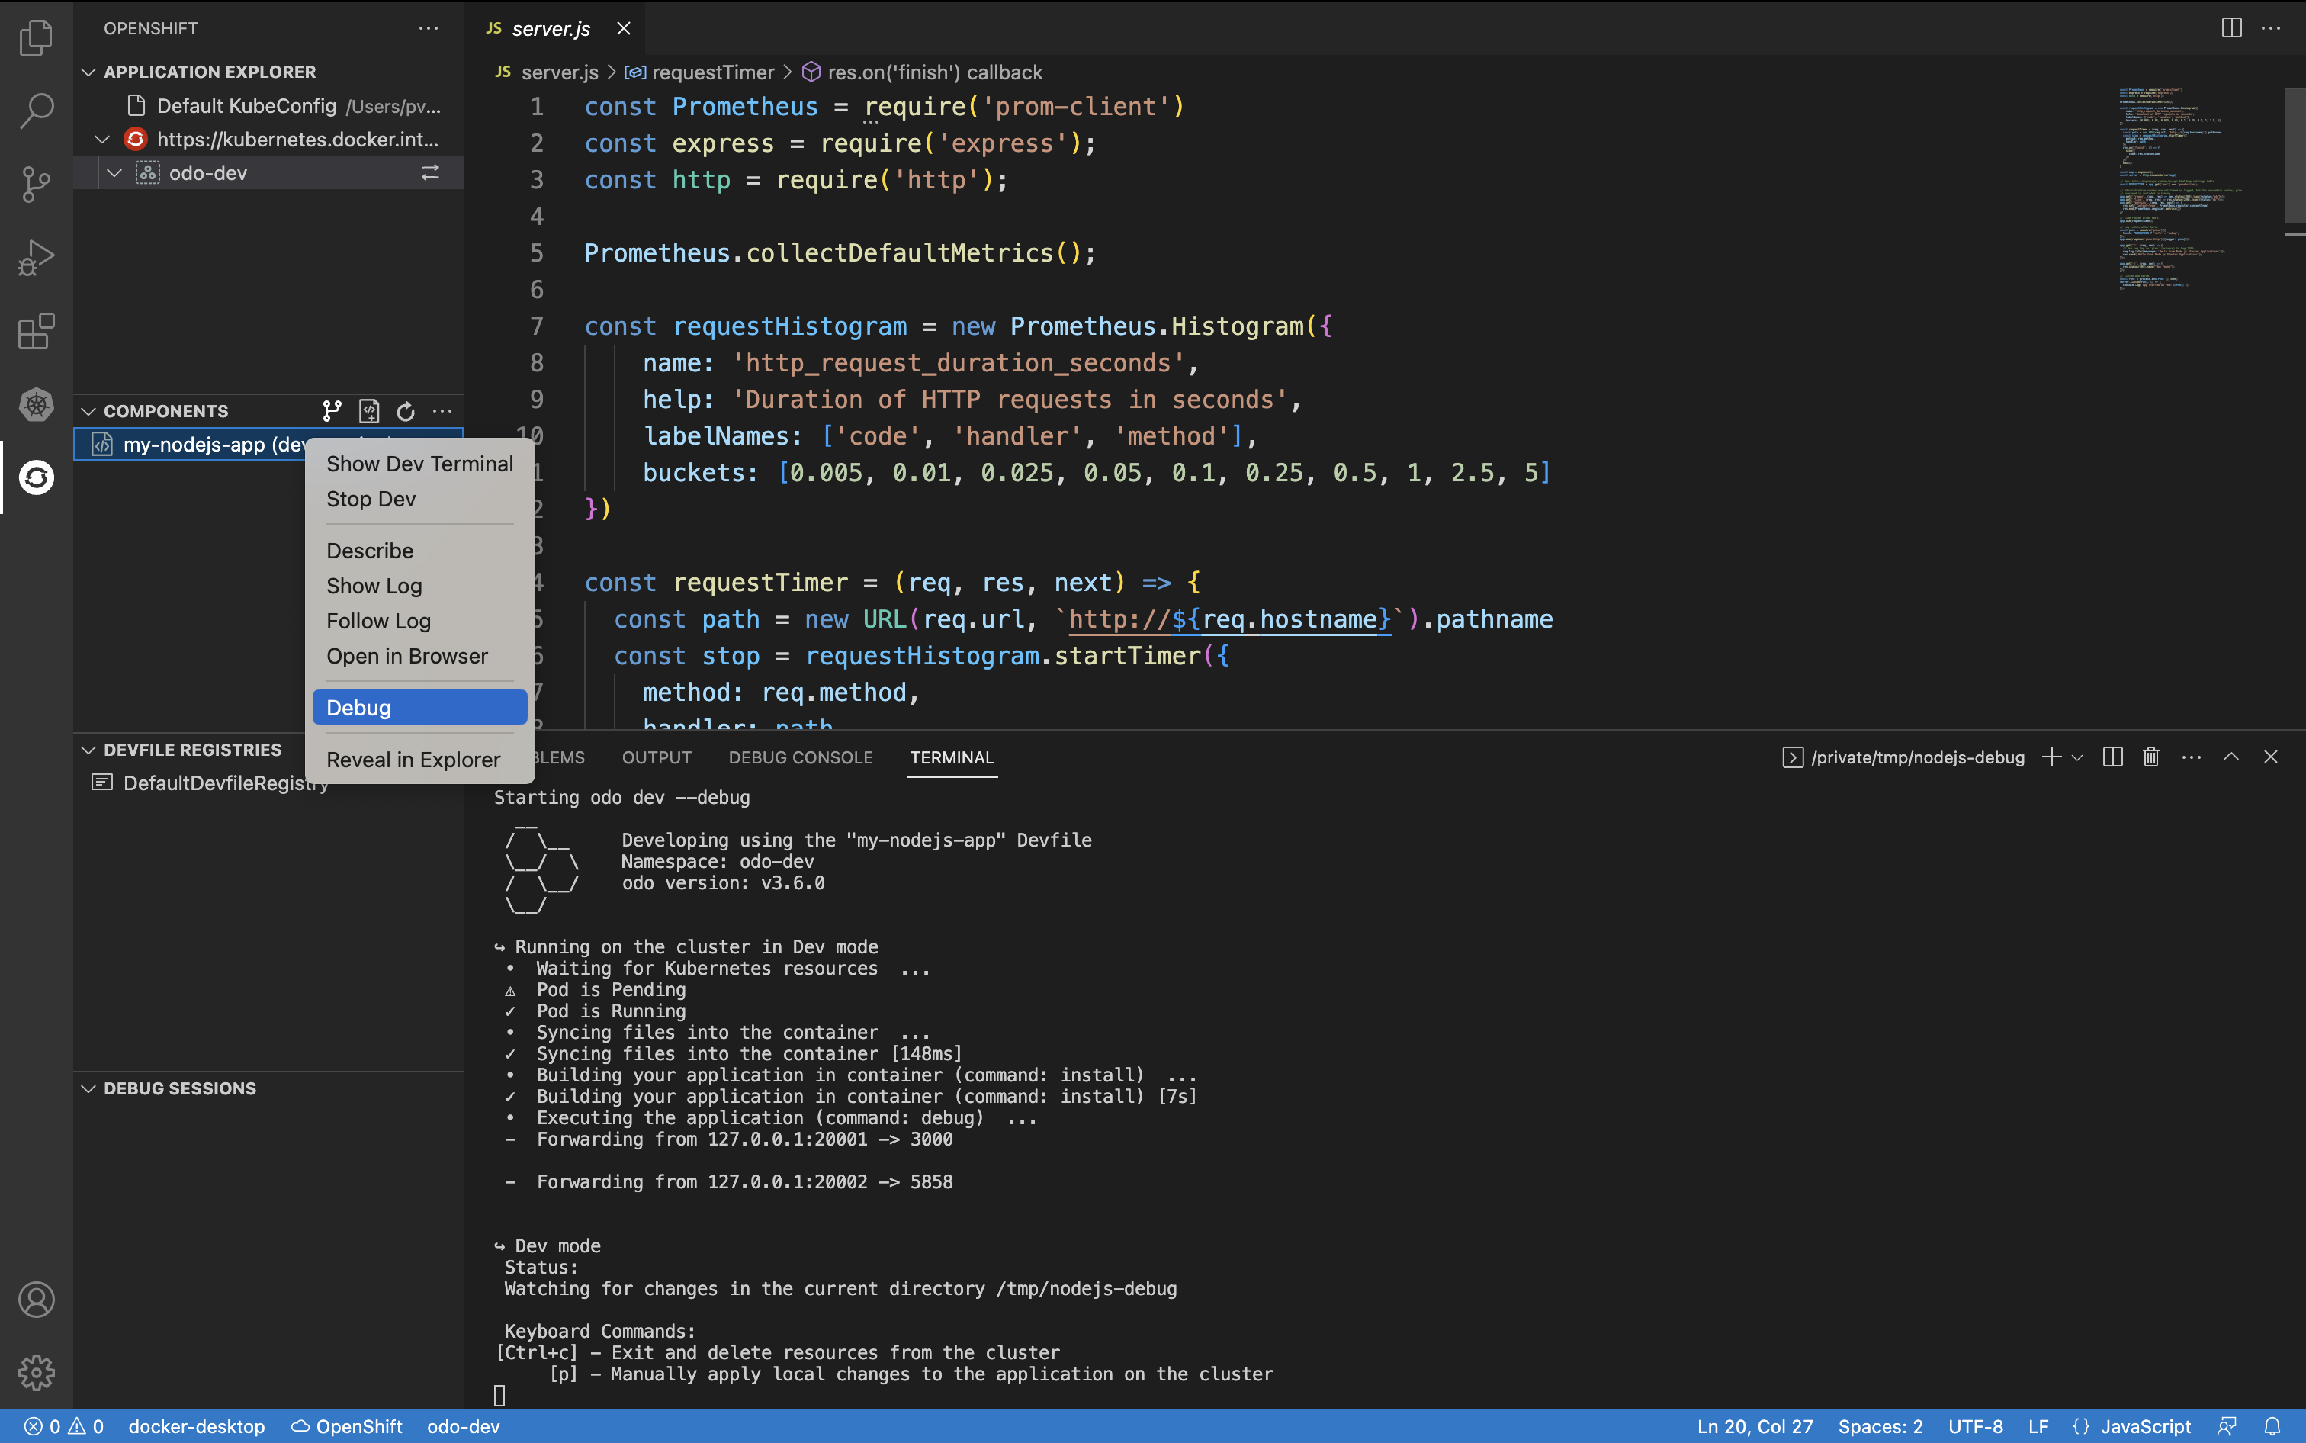The height and width of the screenshot is (1443, 2306).
Task: Choose Open in Browser from the menu
Action: pos(407,657)
